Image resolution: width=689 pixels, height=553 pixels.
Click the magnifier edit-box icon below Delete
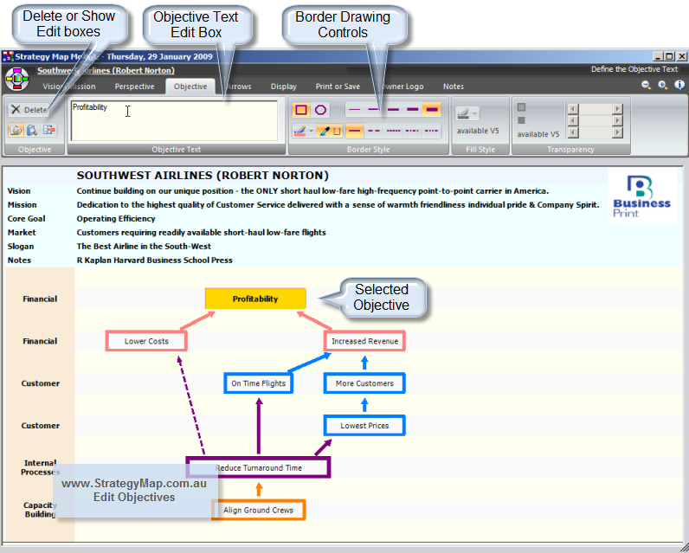[x=32, y=130]
